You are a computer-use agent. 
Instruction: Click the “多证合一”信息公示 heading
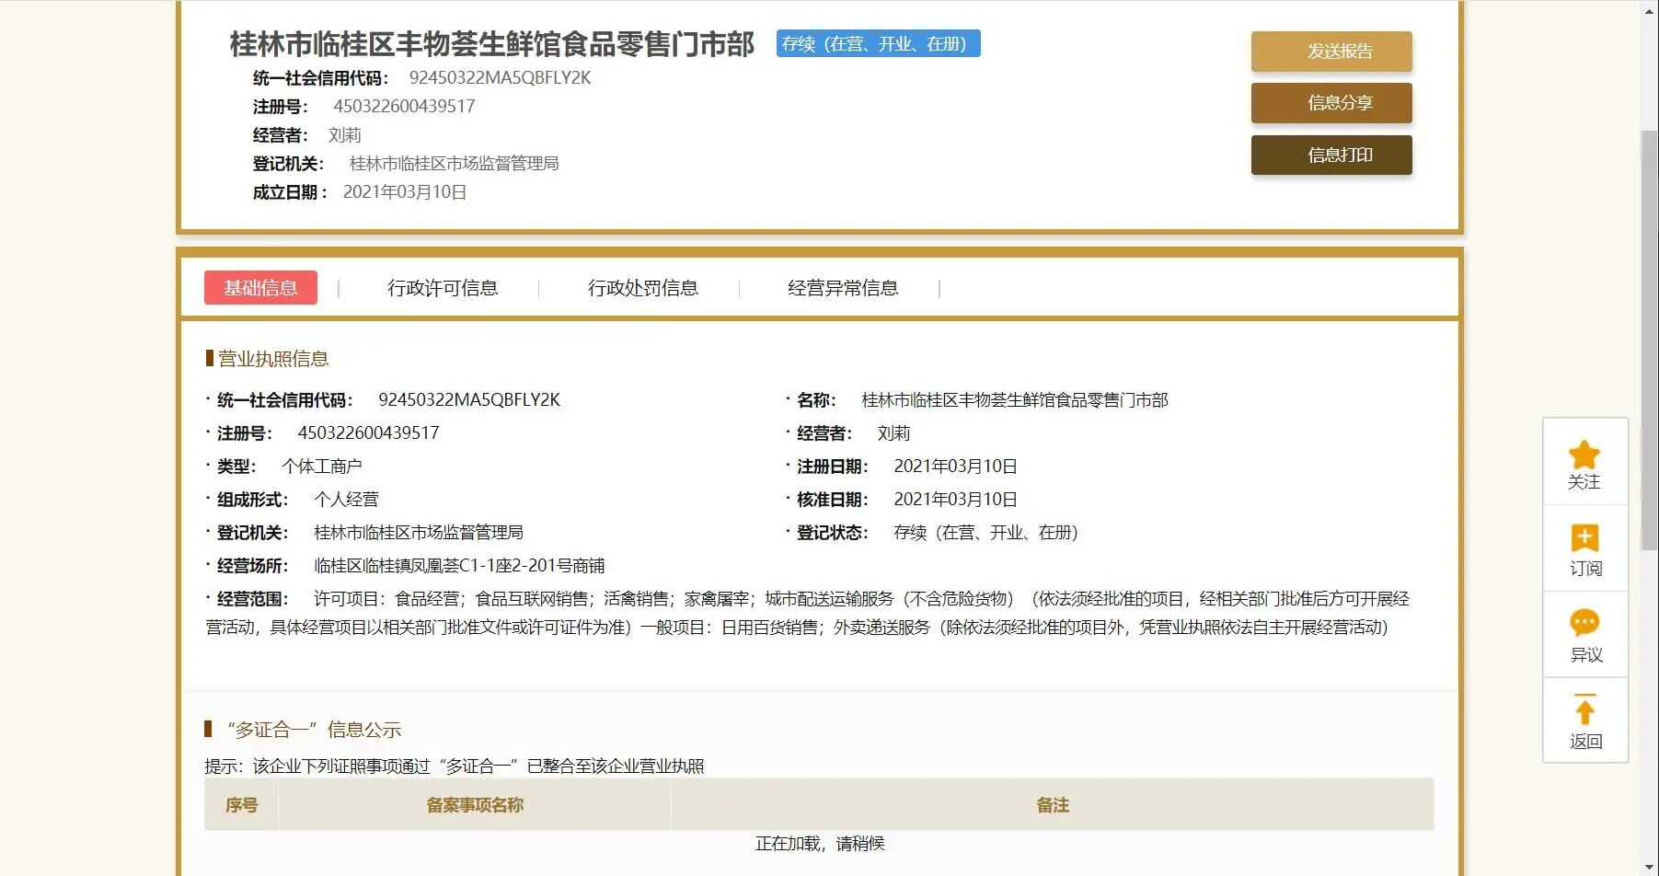click(x=314, y=730)
